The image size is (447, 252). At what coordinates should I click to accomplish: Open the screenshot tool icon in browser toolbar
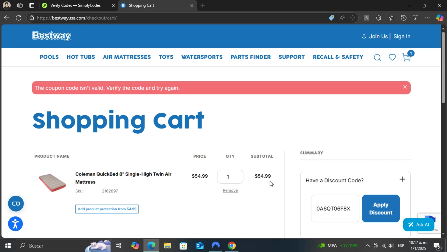tap(415, 18)
